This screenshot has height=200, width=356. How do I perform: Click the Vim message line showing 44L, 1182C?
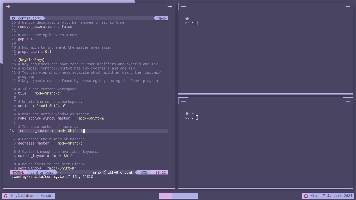coord(51,177)
